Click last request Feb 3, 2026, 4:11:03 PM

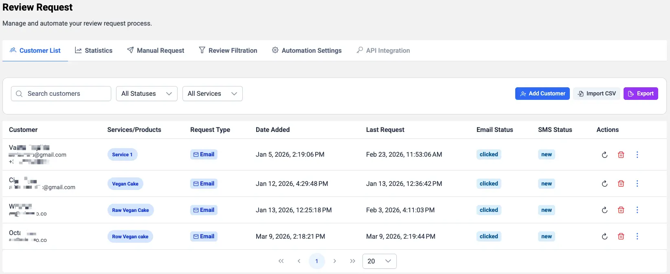(x=400, y=210)
